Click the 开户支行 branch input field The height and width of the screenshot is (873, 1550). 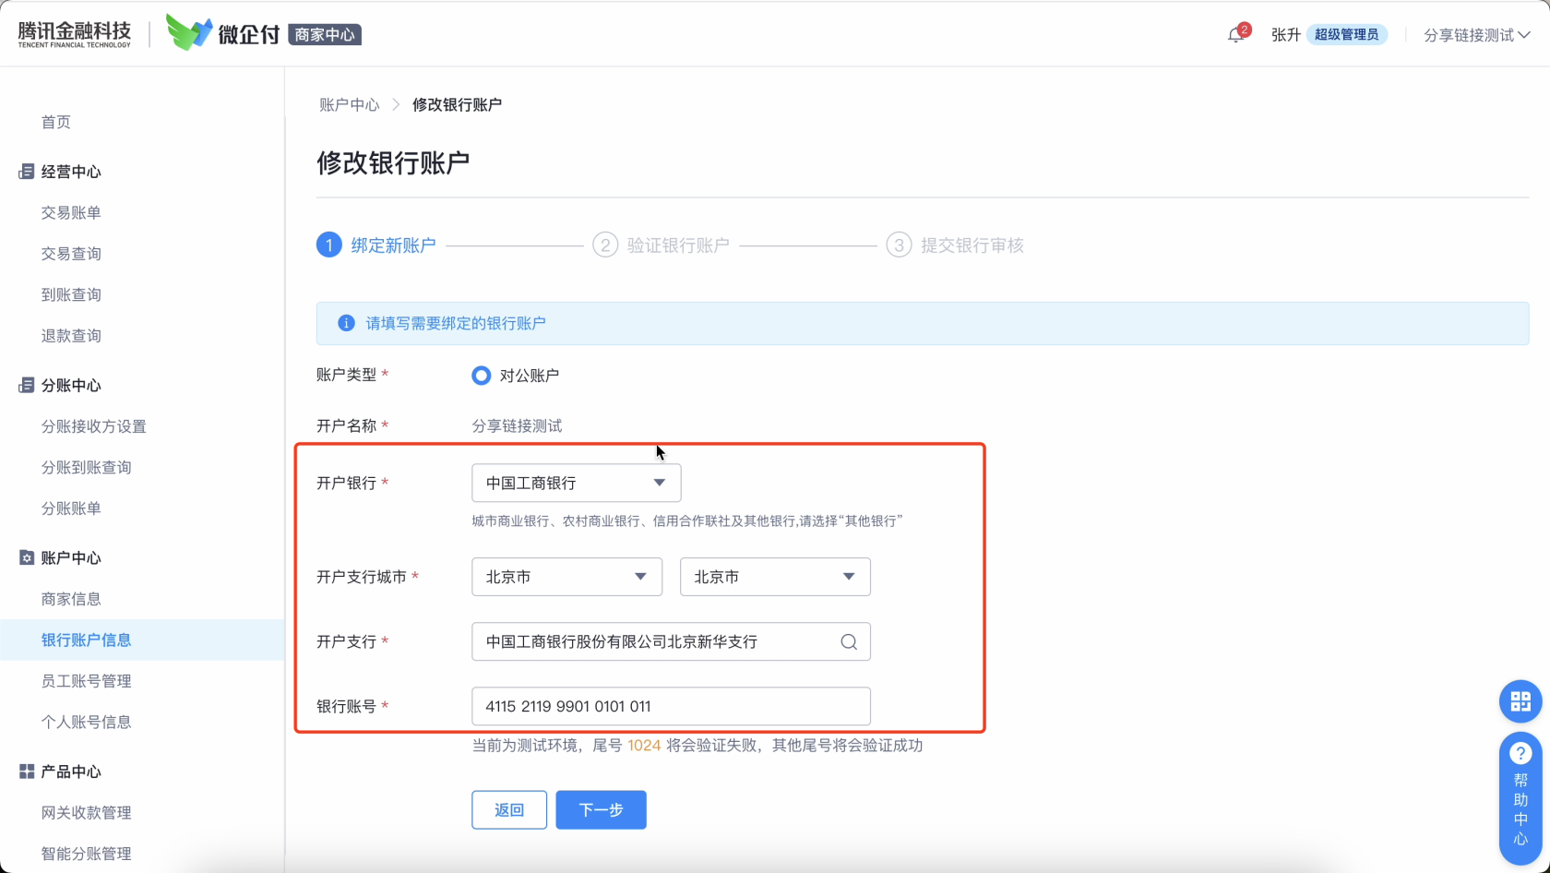click(x=671, y=642)
